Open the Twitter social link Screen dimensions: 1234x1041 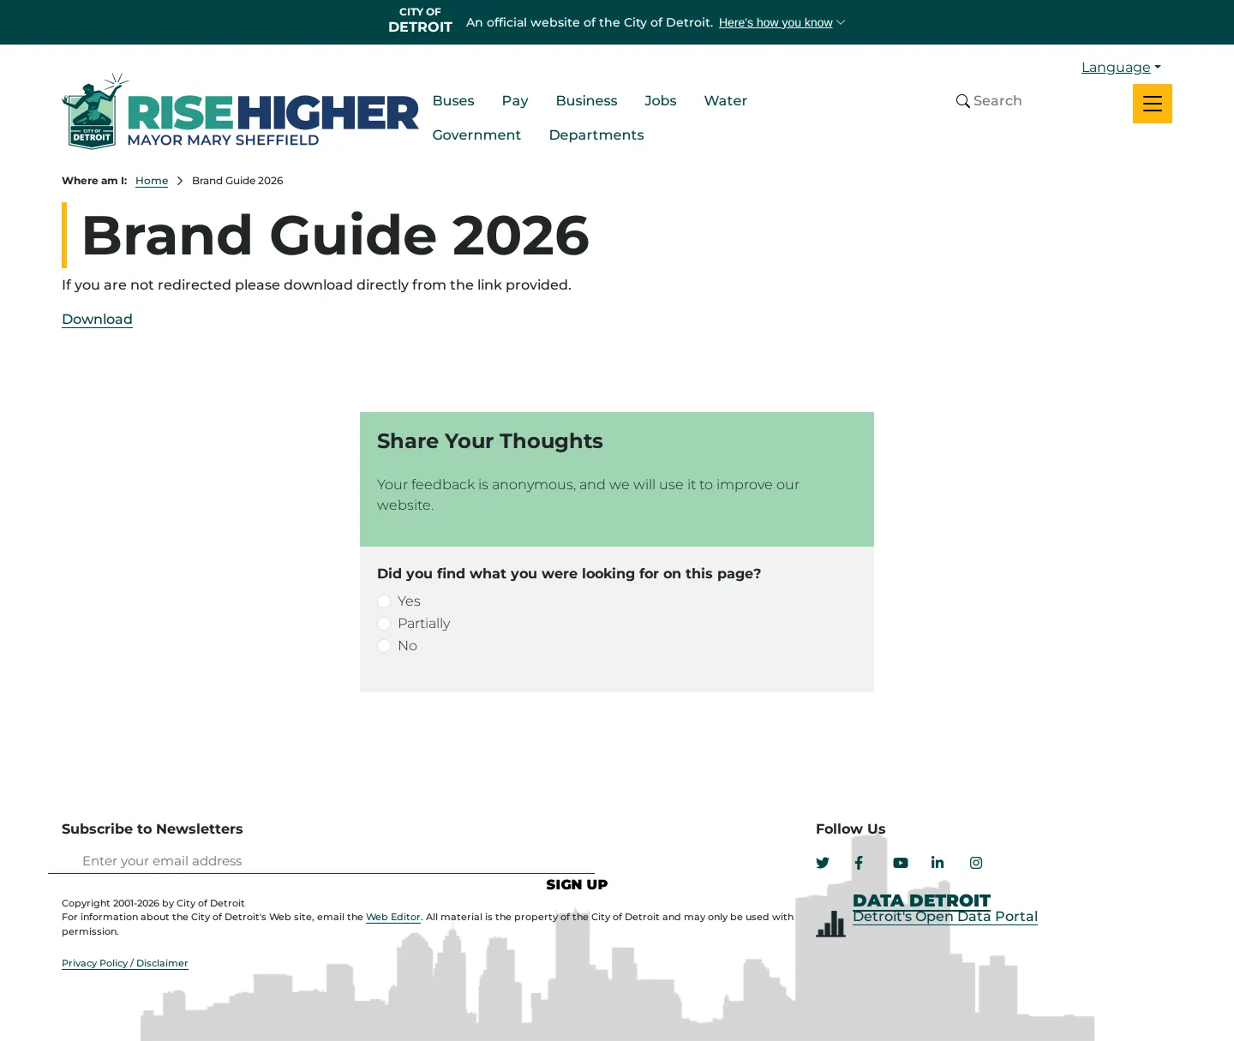823,863
